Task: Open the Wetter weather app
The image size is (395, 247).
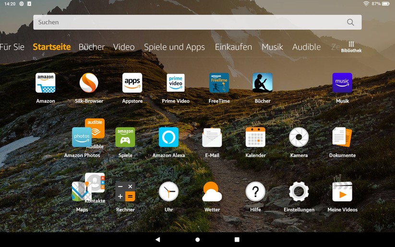Action: click(212, 192)
